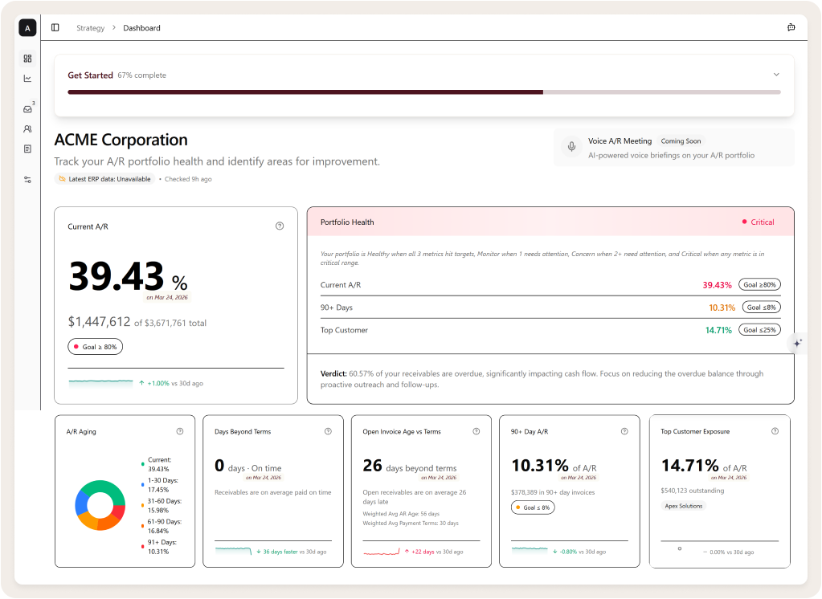Open help icon on Top Customer Exposure card

pyautogui.click(x=775, y=431)
